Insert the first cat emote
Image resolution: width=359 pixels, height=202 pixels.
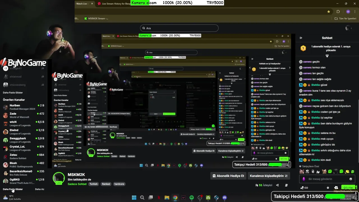point(302,171)
